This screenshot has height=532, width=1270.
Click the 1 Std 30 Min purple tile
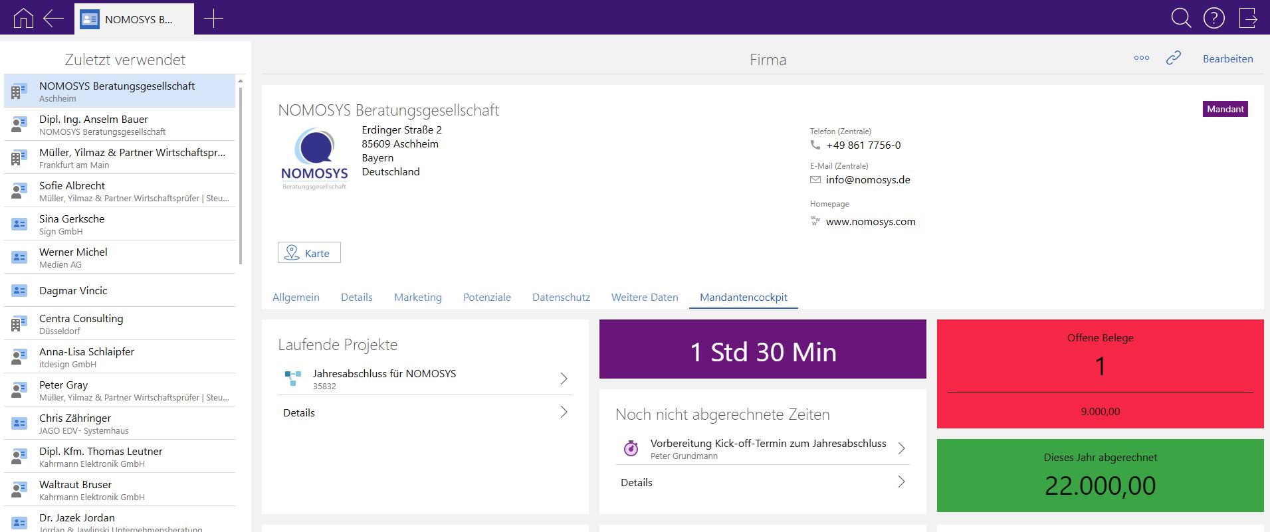(763, 349)
